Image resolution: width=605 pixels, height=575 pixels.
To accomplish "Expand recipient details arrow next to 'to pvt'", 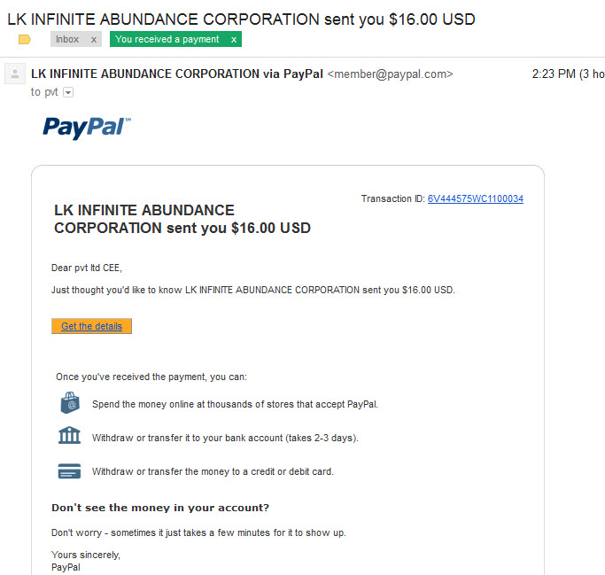I will pyautogui.click(x=68, y=92).
